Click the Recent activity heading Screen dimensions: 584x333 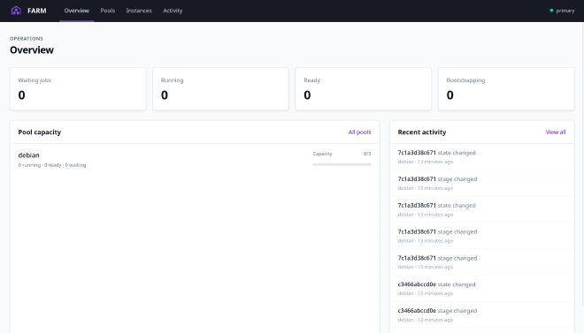(x=422, y=132)
